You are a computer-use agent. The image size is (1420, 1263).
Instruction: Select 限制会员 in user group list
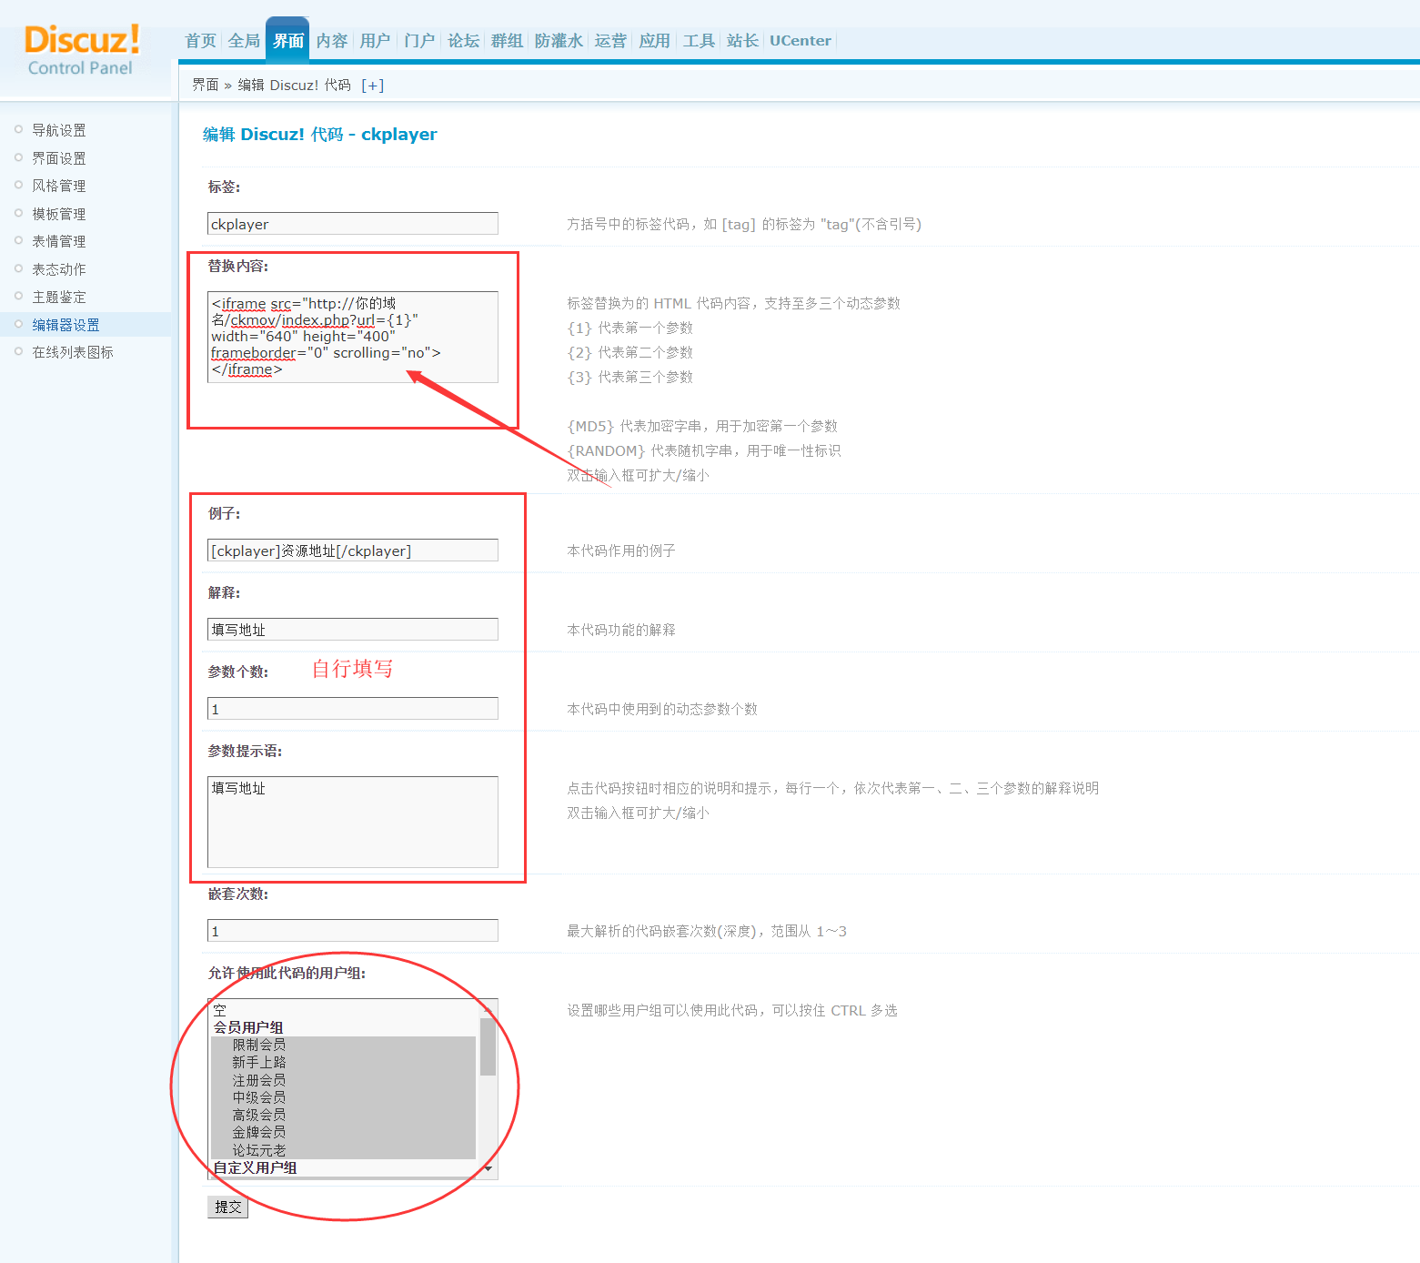point(344,1045)
